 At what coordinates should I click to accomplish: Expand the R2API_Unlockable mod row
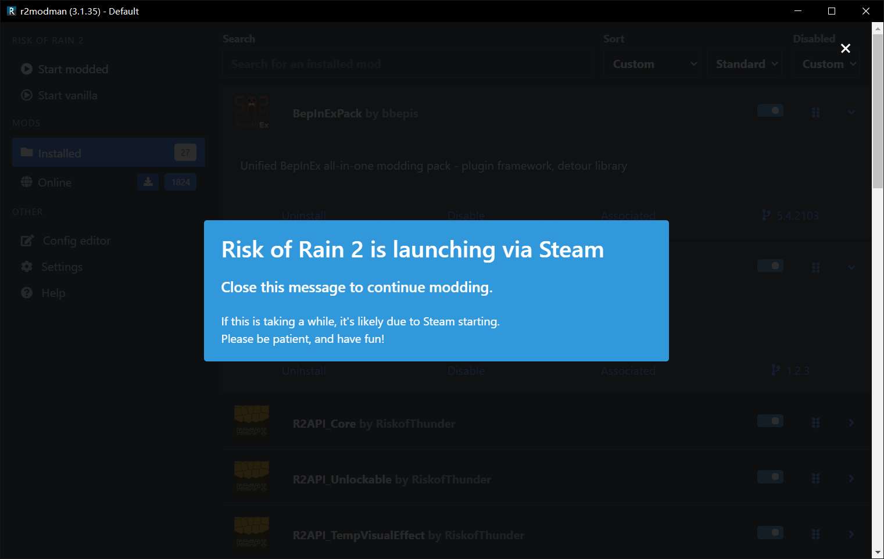(851, 479)
